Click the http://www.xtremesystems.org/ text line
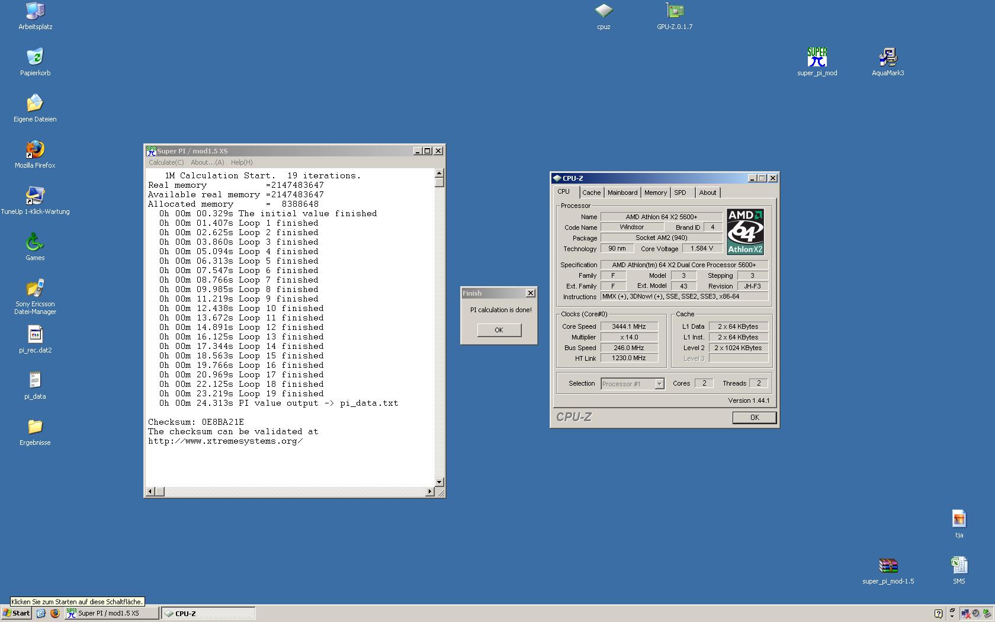The width and height of the screenshot is (995, 622). pos(226,441)
